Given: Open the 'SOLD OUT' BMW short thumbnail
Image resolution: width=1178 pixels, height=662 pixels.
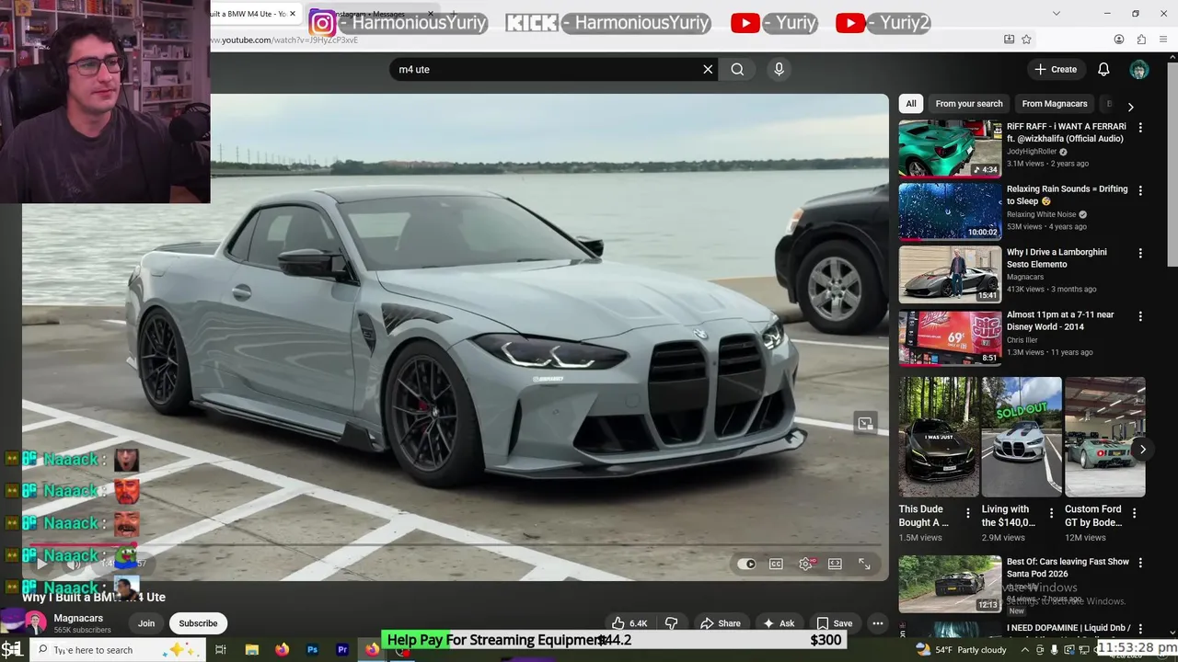Looking at the screenshot, I should coord(1022,437).
